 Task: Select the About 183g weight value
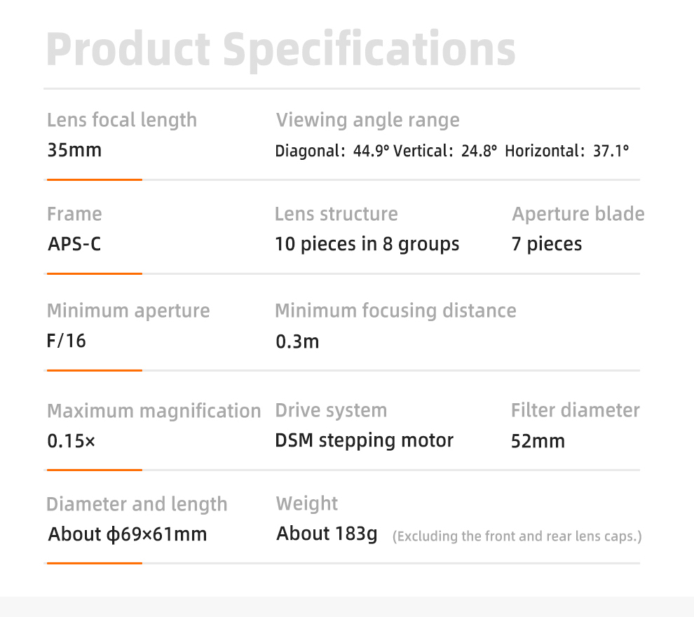(x=327, y=534)
